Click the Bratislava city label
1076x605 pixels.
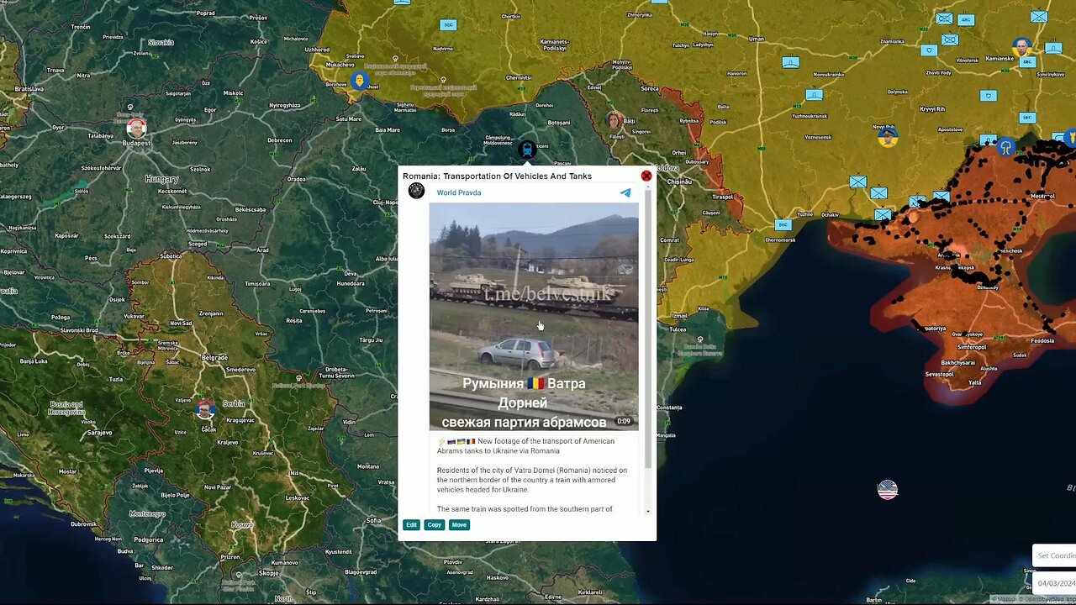point(29,88)
